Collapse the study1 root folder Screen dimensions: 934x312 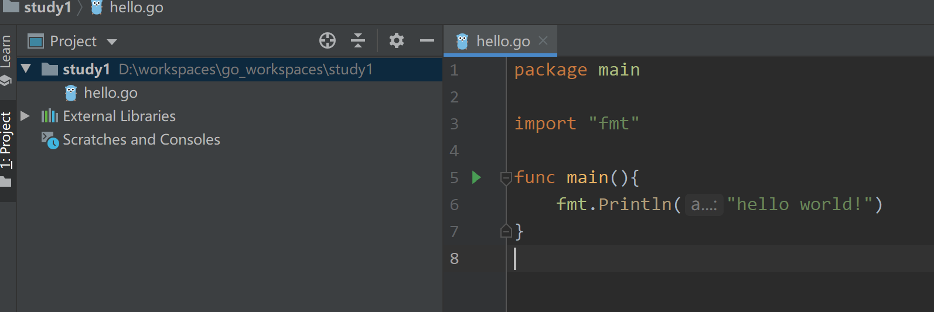pyautogui.click(x=26, y=69)
